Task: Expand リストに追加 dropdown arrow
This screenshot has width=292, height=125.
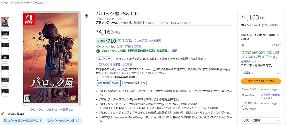Action: click(279, 121)
